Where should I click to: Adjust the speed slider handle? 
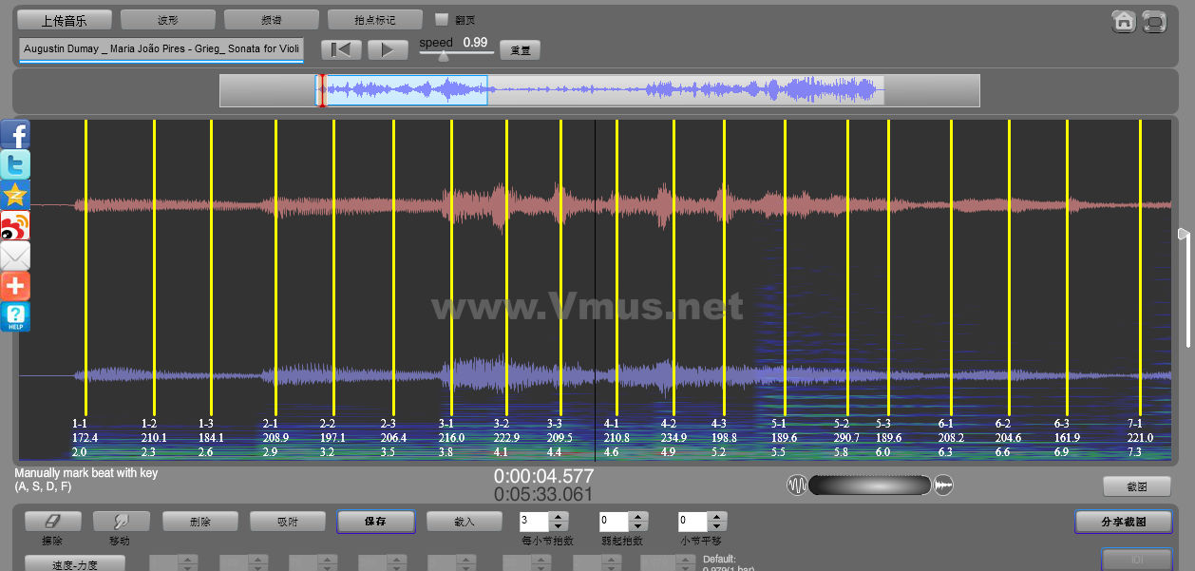(443, 56)
